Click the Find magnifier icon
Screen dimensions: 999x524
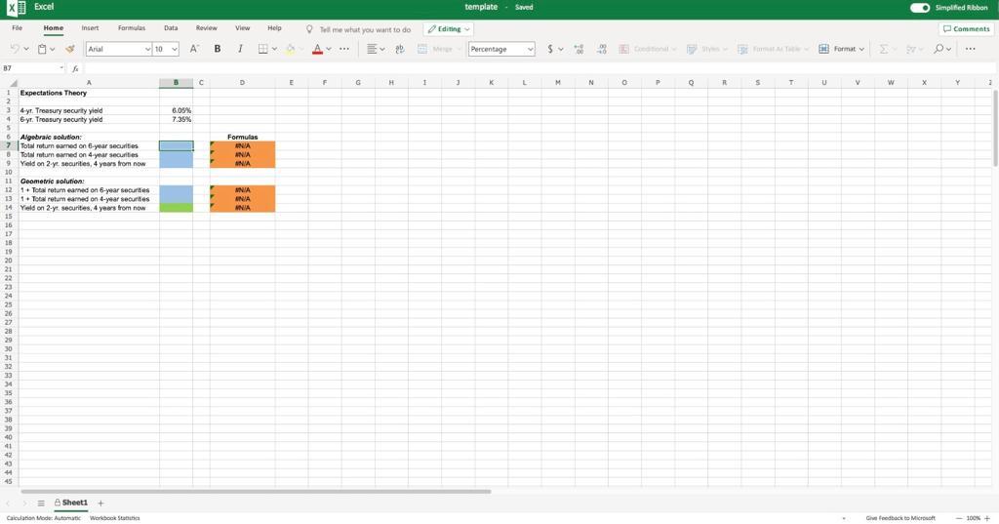tap(939, 49)
